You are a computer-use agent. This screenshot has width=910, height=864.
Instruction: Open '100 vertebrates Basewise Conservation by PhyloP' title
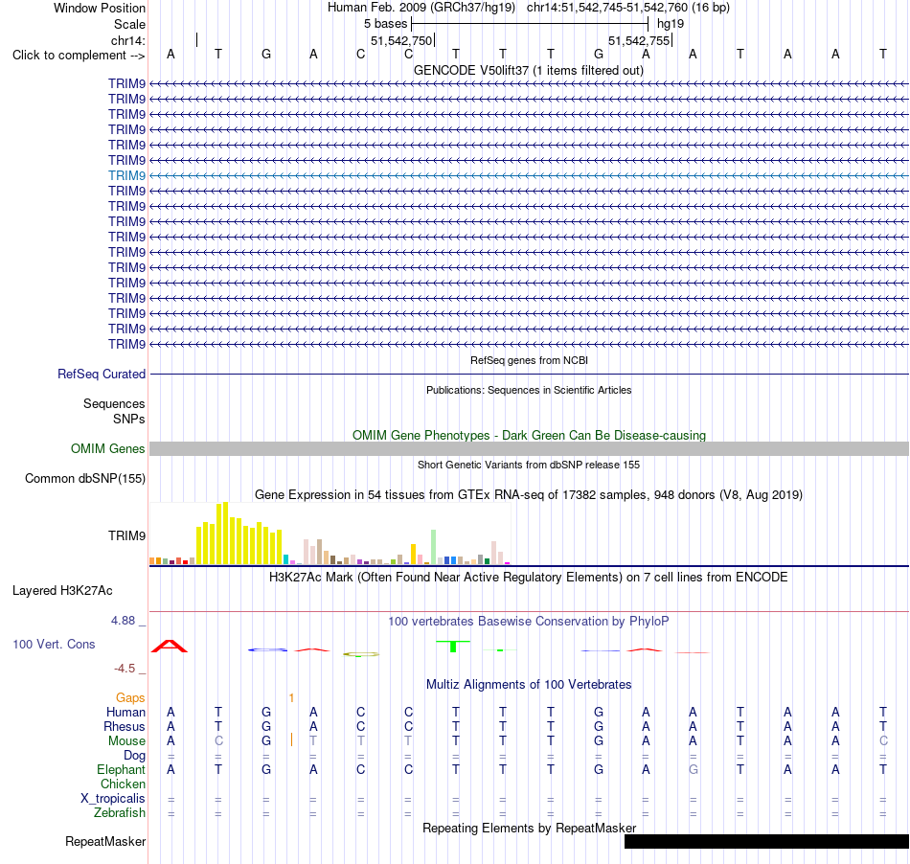pyautogui.click(x=529, y=622)
